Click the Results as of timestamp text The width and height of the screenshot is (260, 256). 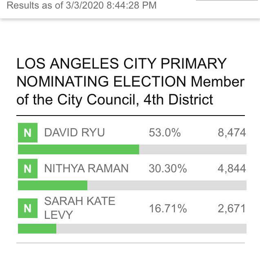click(82, 5)
